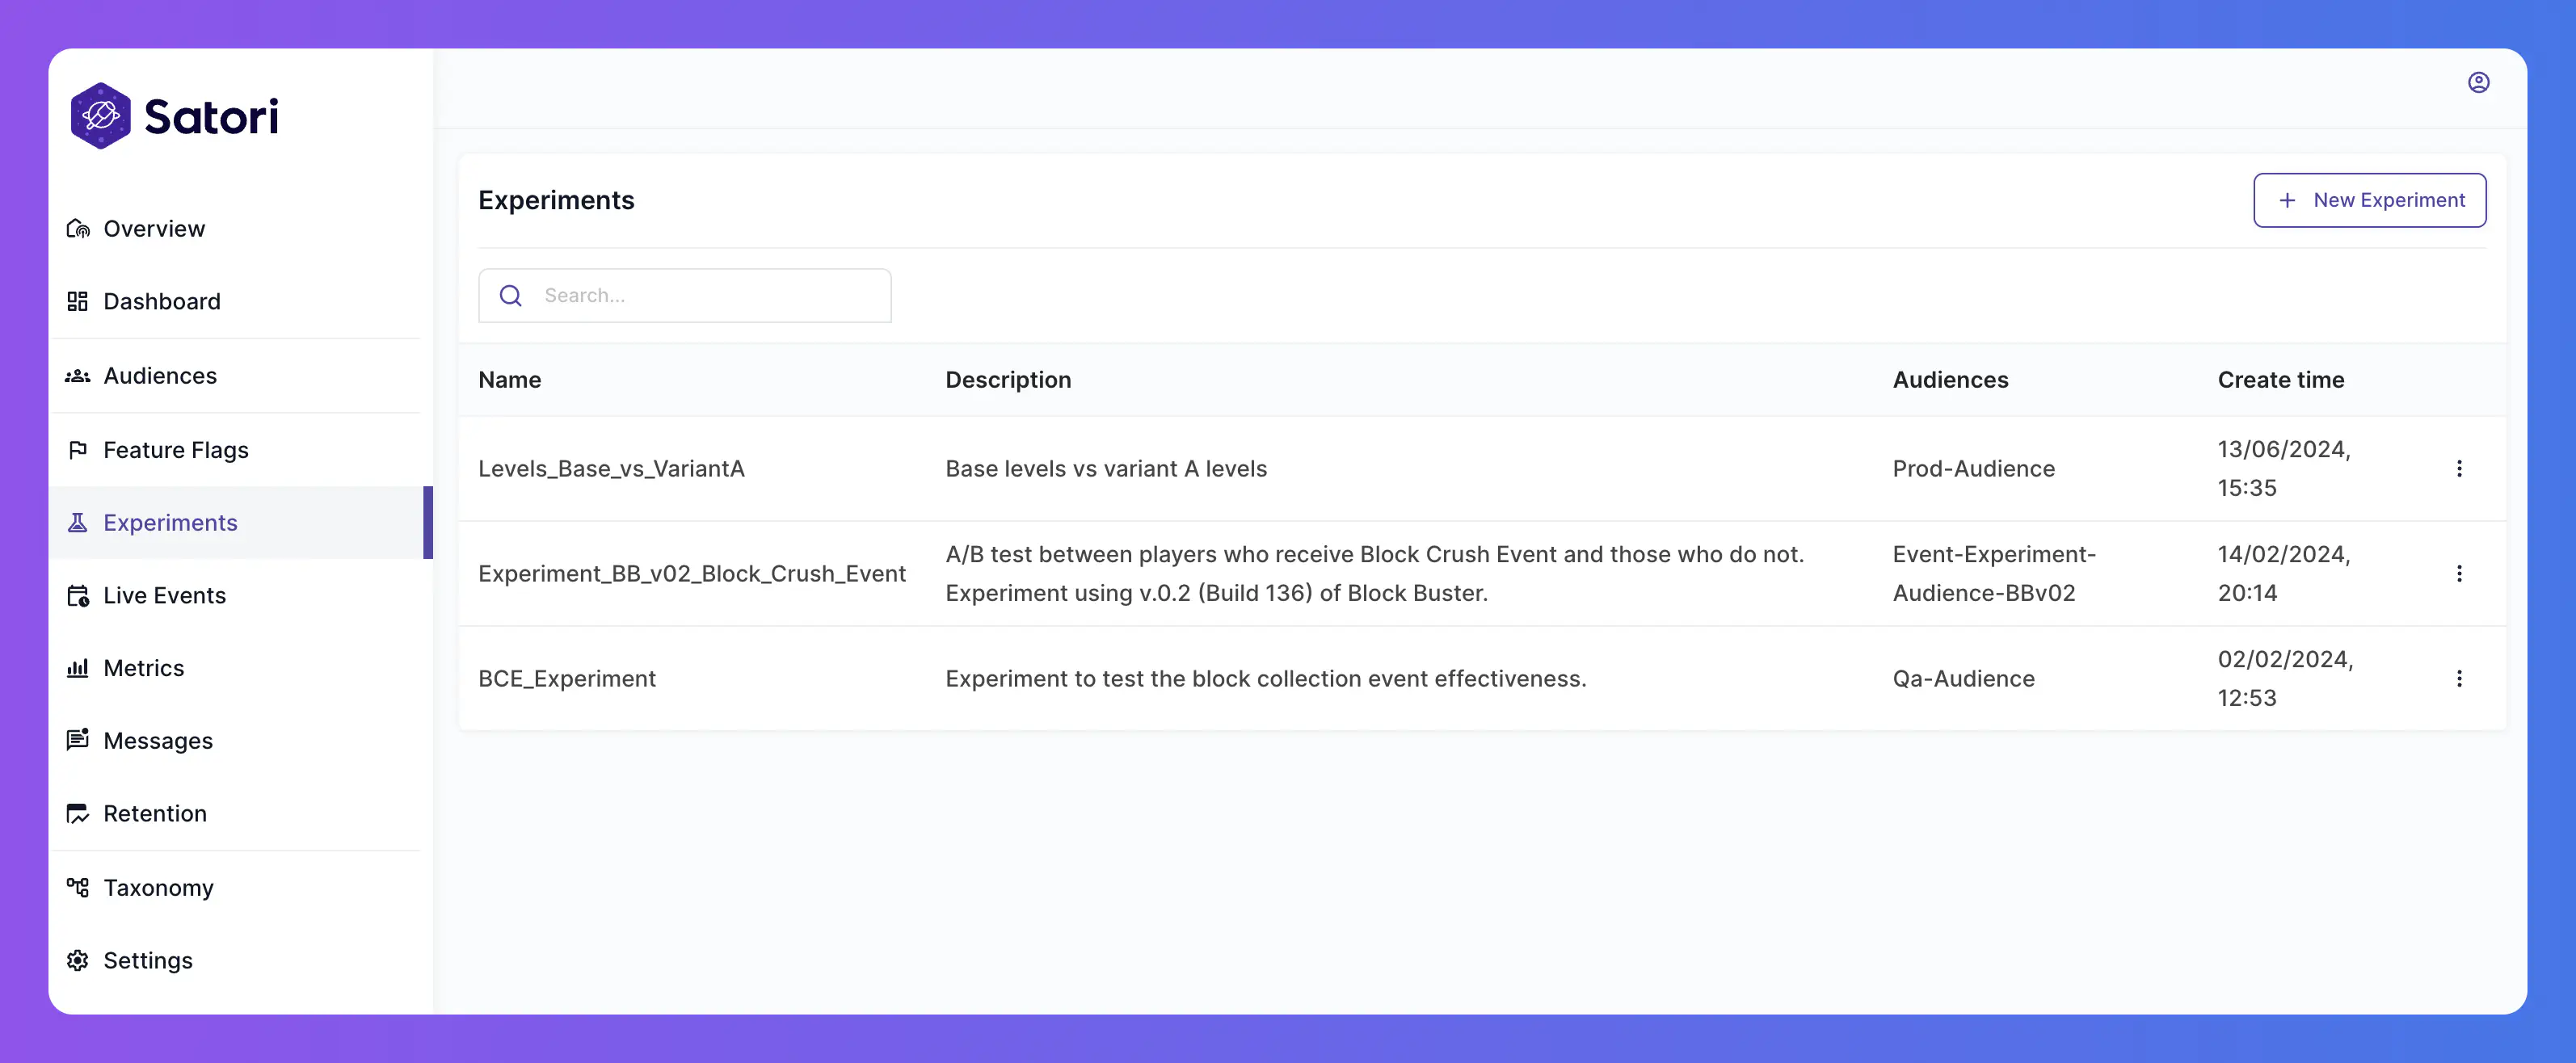Screen dimensions: 2576x1063
Task: Expand options for BCE_Experiment
Action: pos(2460,679)
